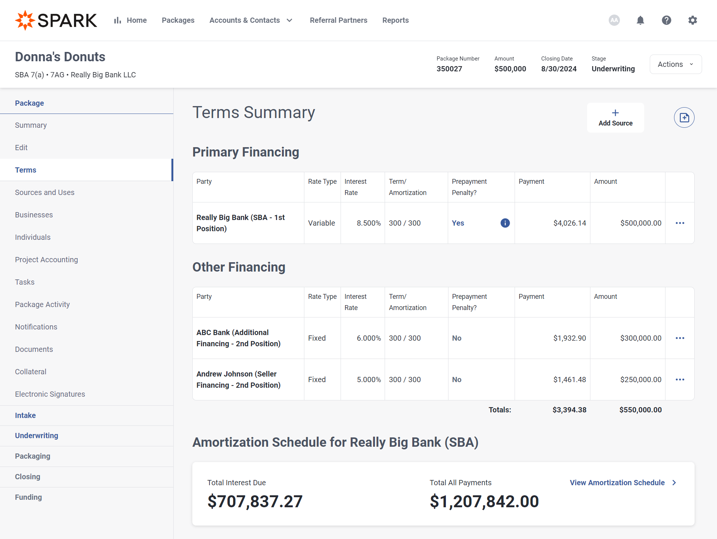Click the SPARK logo
This screenshot has height=539, width=717.
pyautogui.click(x=56, y=20)
